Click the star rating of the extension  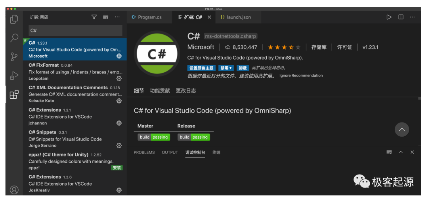point(284,47)
